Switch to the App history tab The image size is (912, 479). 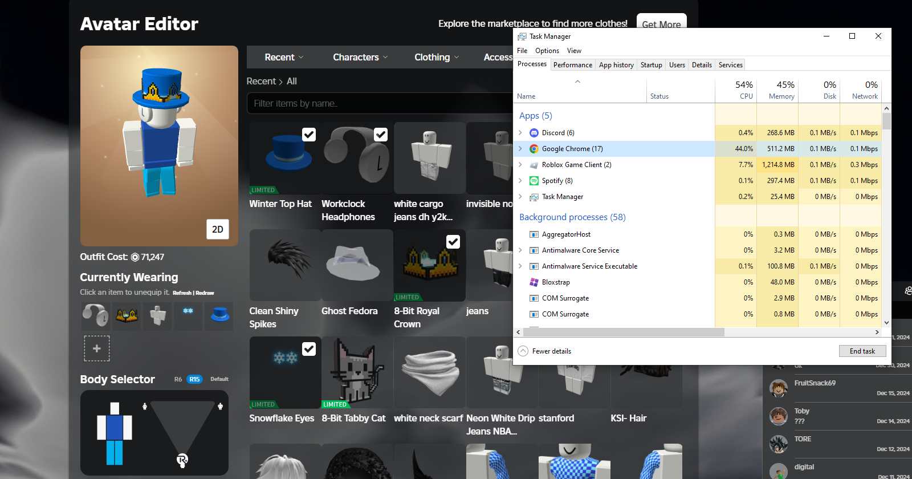tap(616, 65)
